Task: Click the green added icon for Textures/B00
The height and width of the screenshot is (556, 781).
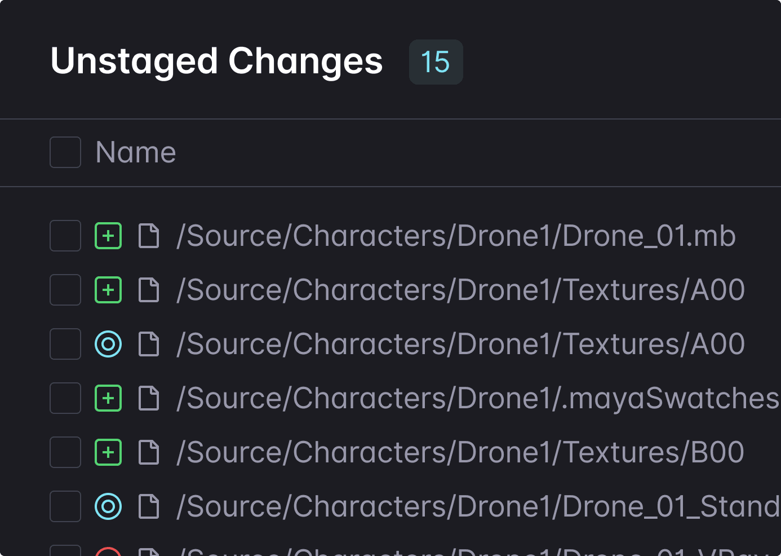Action: tap(108, 452)
